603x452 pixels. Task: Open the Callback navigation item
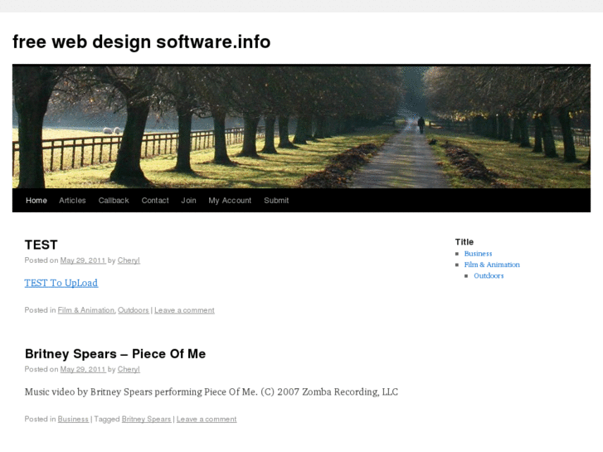tap(114, 201)
